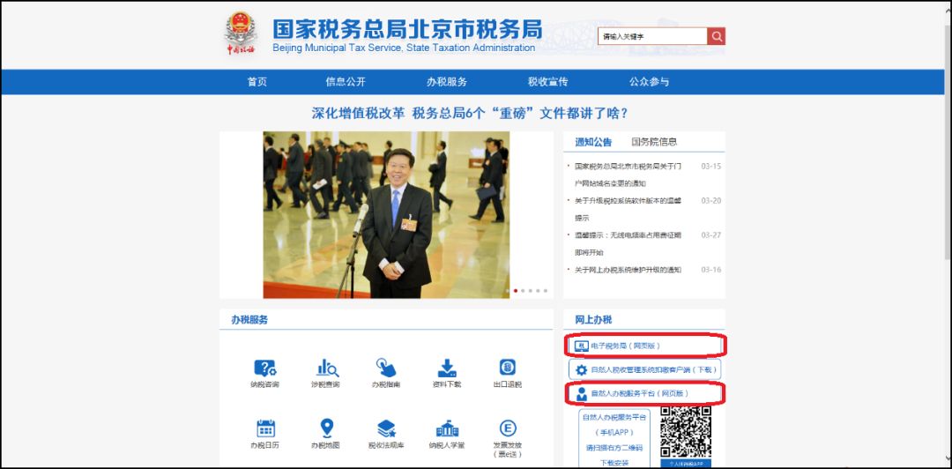Select the active red carousel dot
Screen dimensions: 952x469
coord(516,291)
